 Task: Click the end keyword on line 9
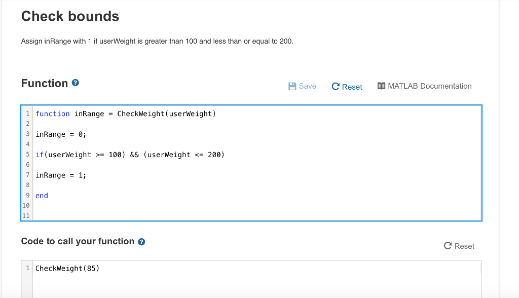pyautogui.click(x=41, y=195)
